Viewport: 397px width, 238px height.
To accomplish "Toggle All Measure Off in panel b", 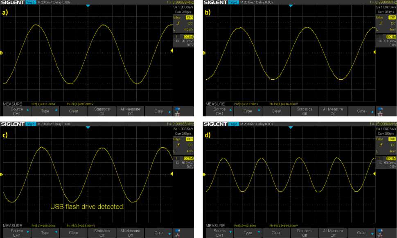I will coord(333,111).
